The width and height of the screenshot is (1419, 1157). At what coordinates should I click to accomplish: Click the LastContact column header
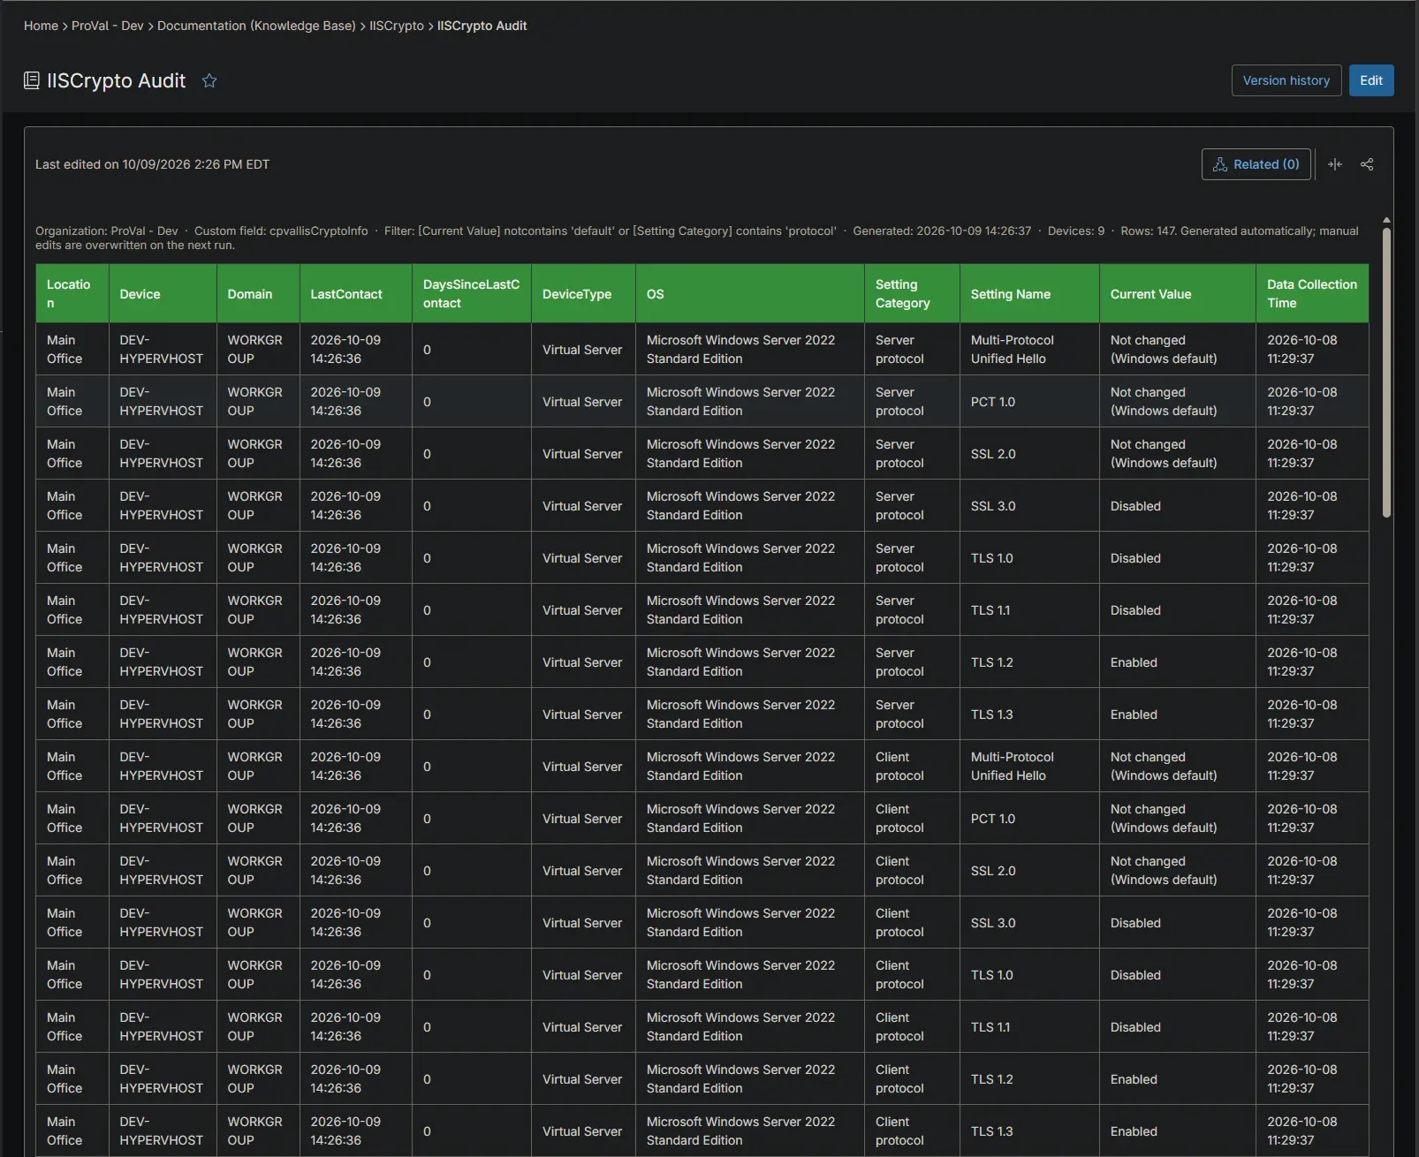356,293
